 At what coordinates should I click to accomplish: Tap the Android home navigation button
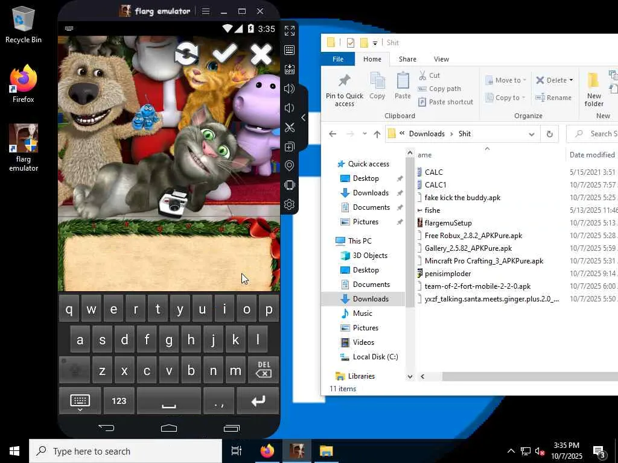tap(169, 428)
